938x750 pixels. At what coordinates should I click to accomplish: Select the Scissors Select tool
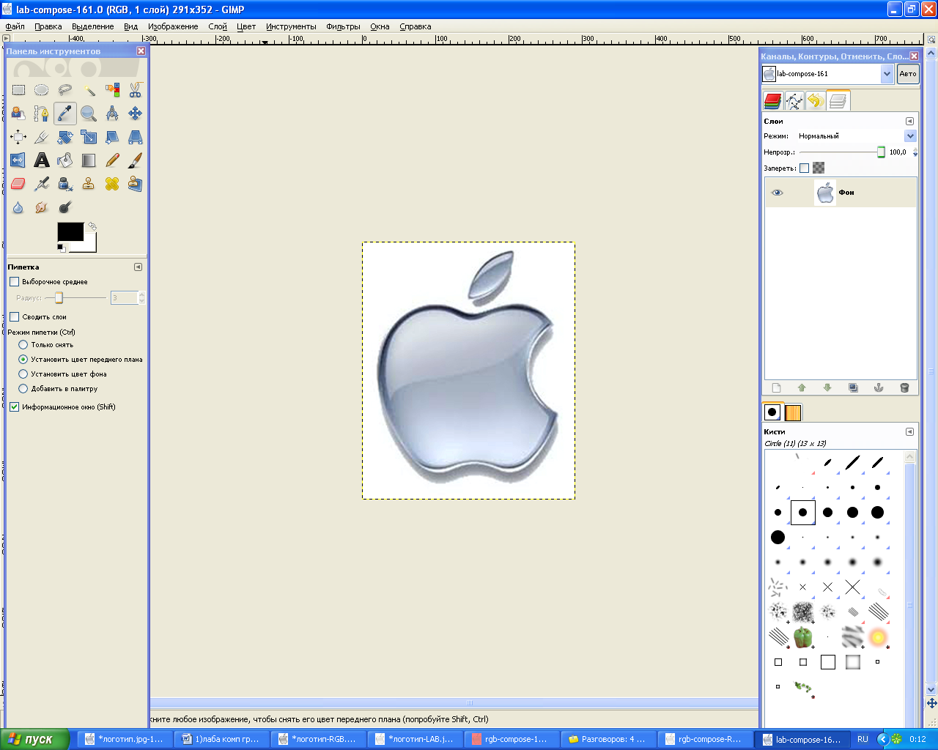point(136,90)
